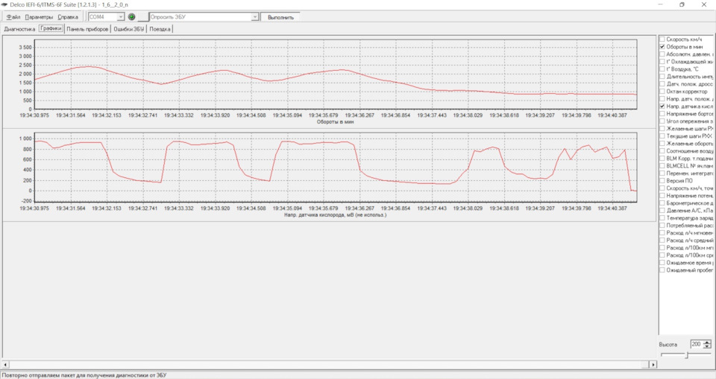
Task: Expand the Опросить ЭБУ command dropdown
Action: (x=255, y=17)
